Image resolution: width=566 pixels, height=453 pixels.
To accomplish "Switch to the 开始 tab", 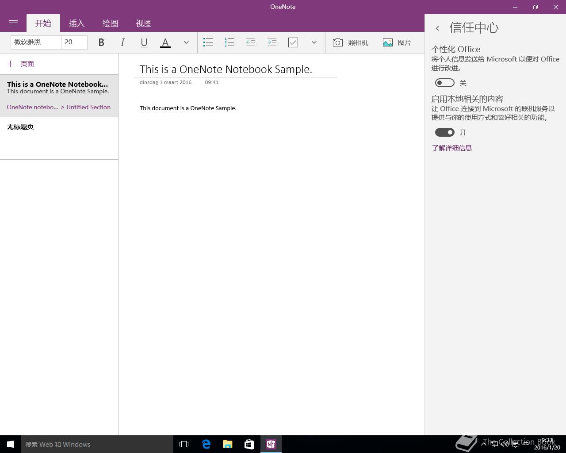I will [x=43, y=23].
